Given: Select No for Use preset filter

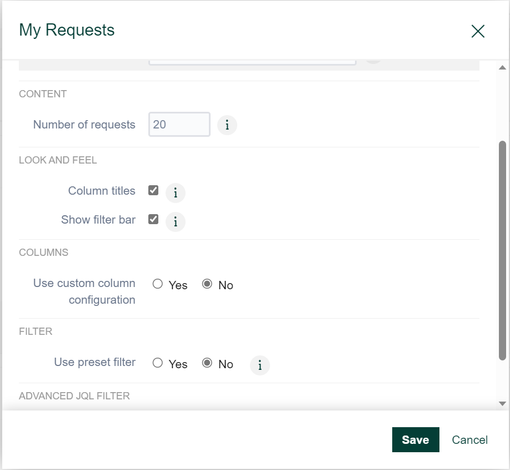Looking at the screenshot, I should coord(207,364).
